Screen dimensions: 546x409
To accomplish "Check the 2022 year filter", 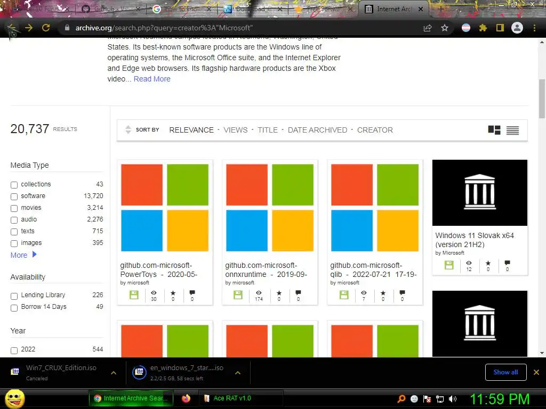I will (x=14, y=350).
